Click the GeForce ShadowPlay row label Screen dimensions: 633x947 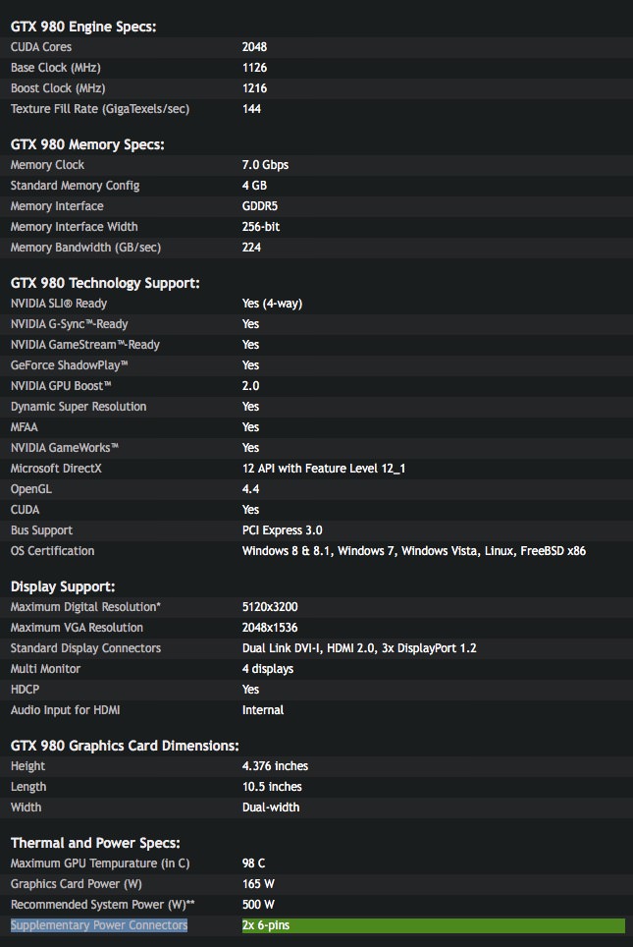[x=70, y=365]
